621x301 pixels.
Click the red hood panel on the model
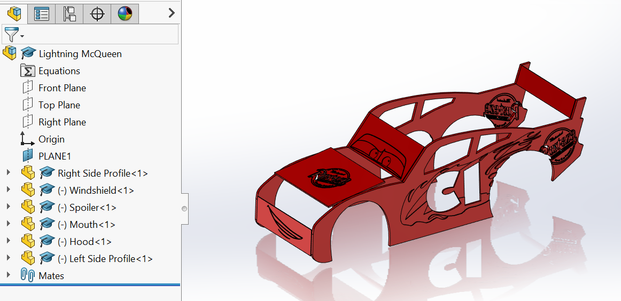(329, 178)
